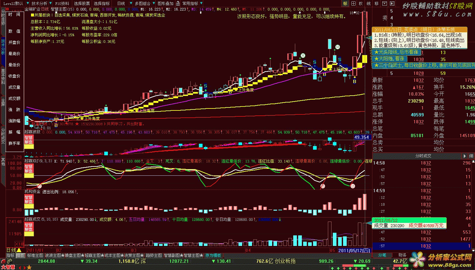Click the lock icon beside 图形叠加
Screen dimensions: 475x270
pos(178,3)
